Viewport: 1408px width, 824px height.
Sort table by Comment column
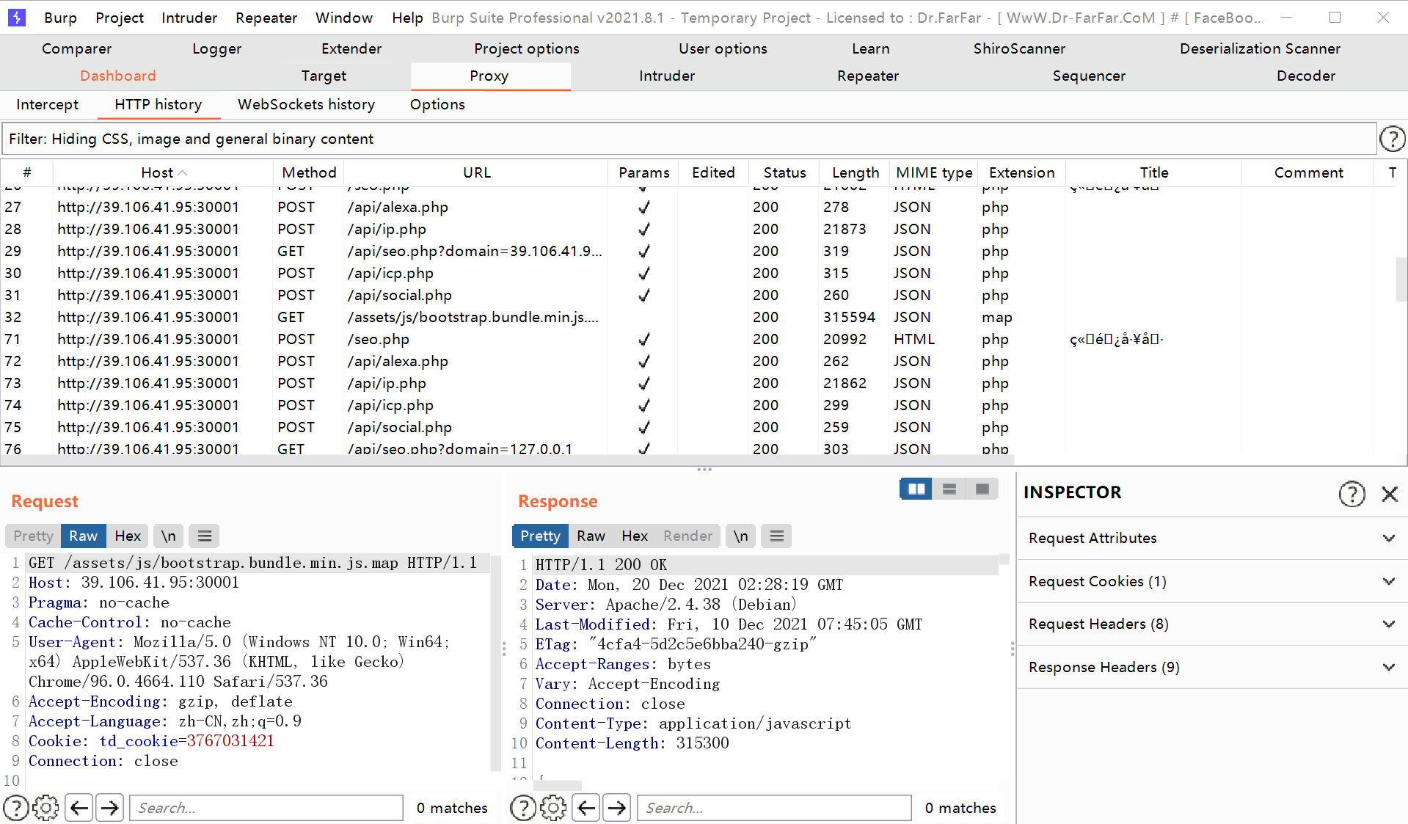click(1308, 172)
